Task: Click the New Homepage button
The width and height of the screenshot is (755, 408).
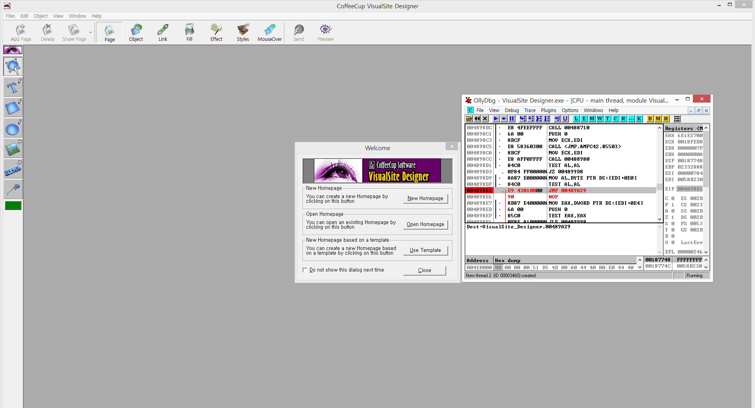Action: (x=425, y=198)
